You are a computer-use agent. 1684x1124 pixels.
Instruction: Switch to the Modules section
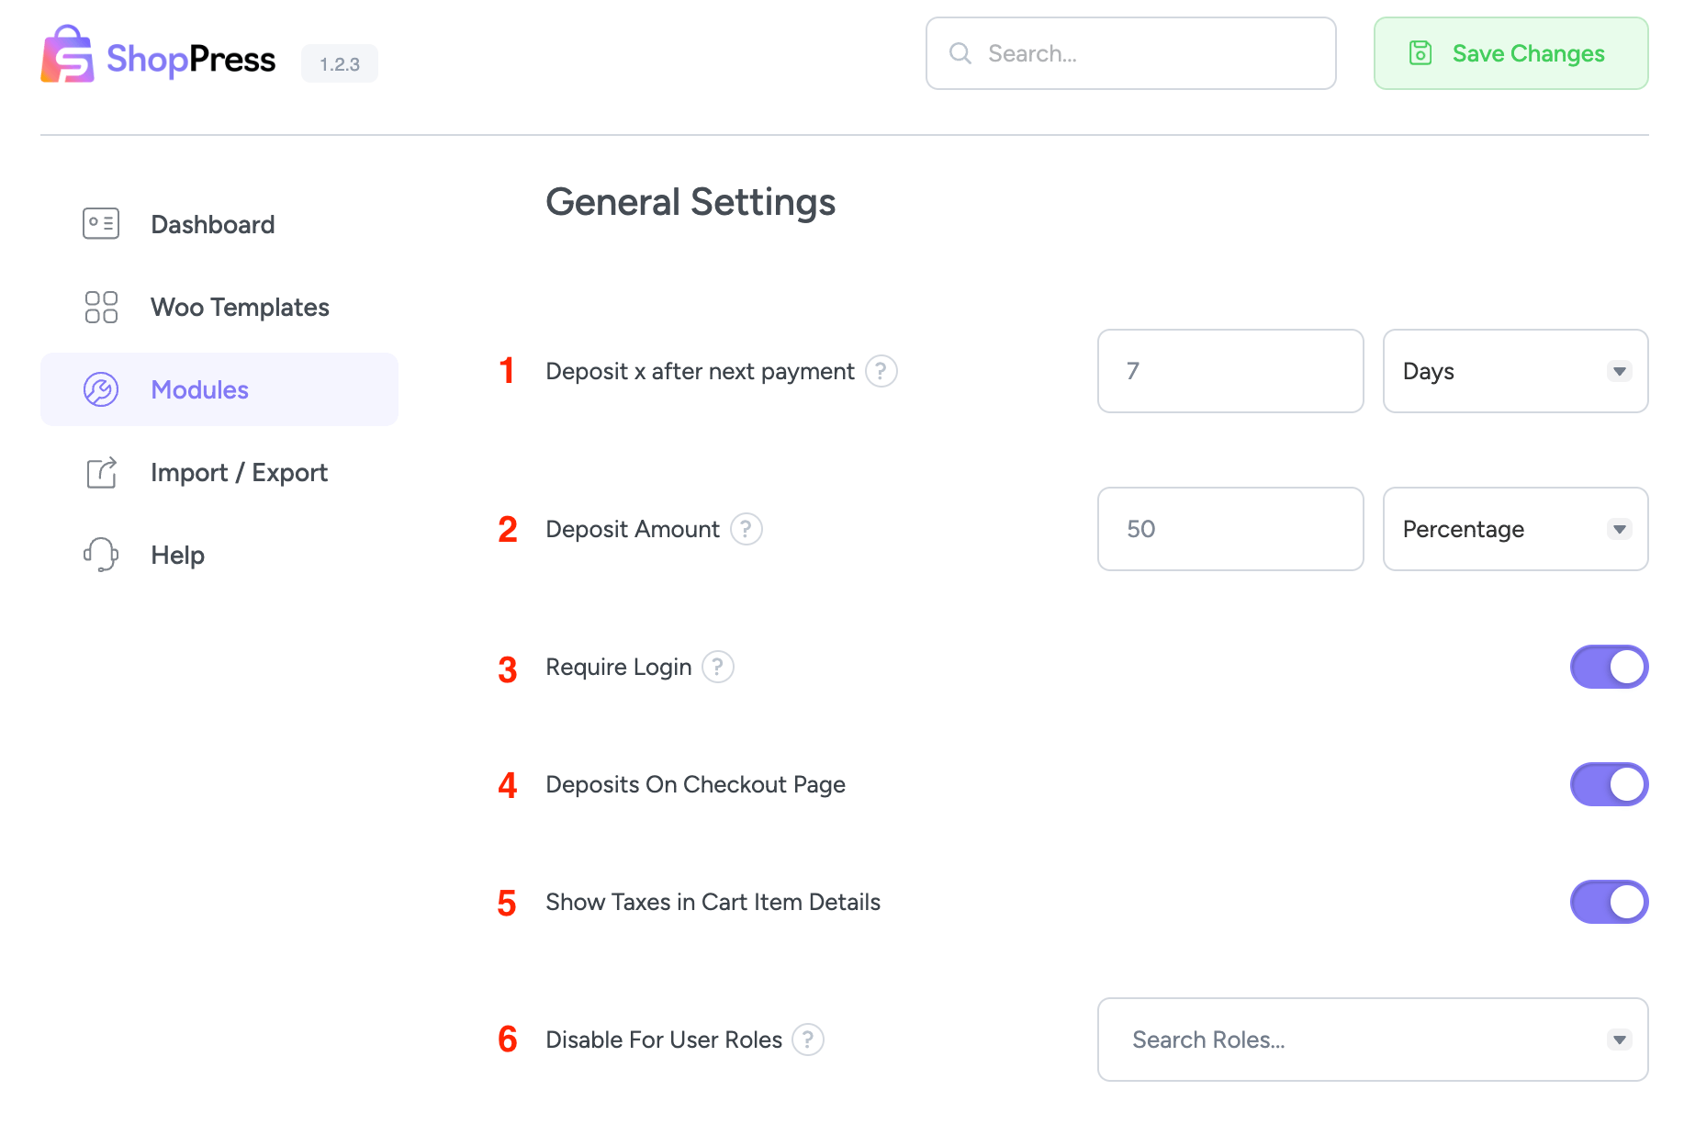(199, 389)
